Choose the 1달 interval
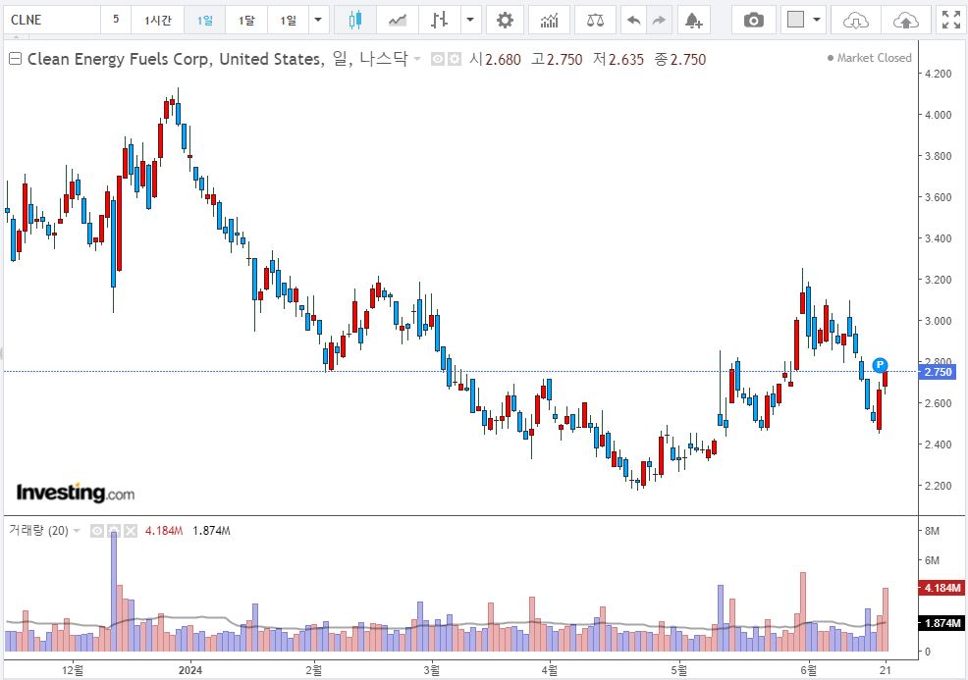Screen dimensions: 968x680 246,20
